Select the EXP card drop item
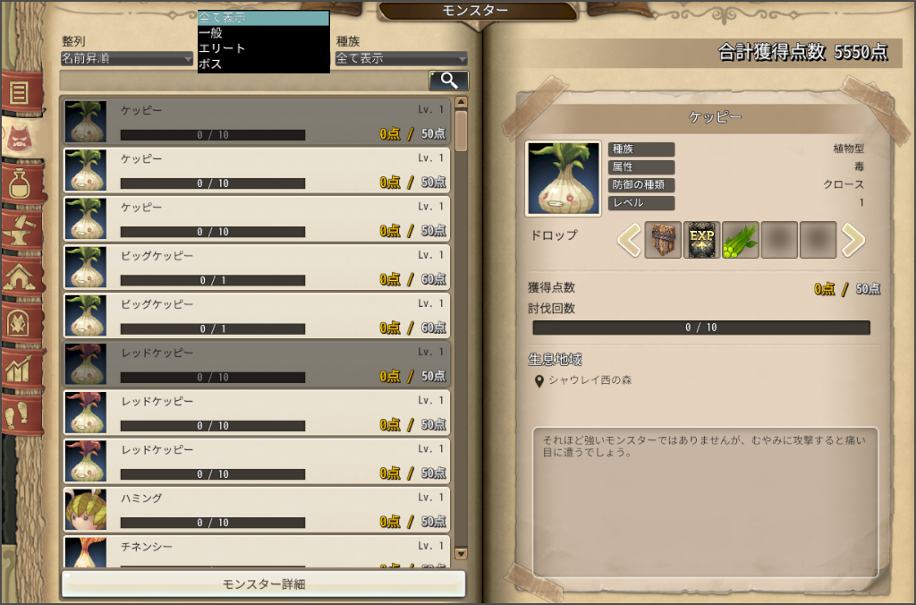This screenshot has height=605, width=916. [701, 240]
